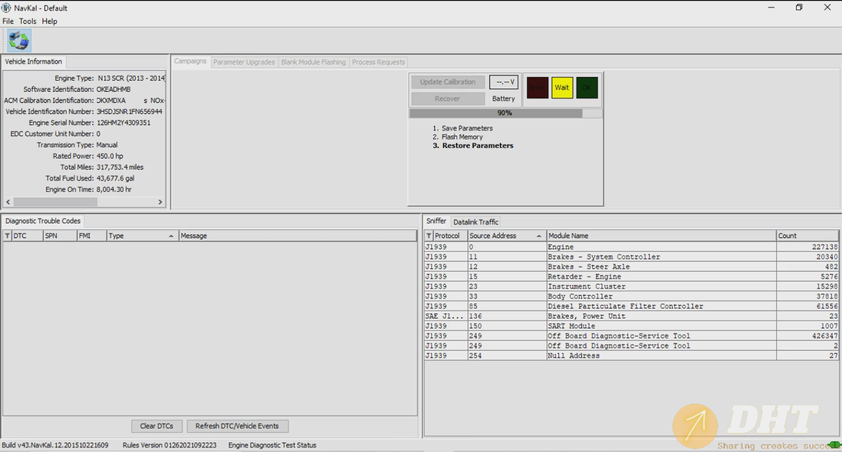Click the Total Miles value 317,753.4 miles

pos(120,167)
